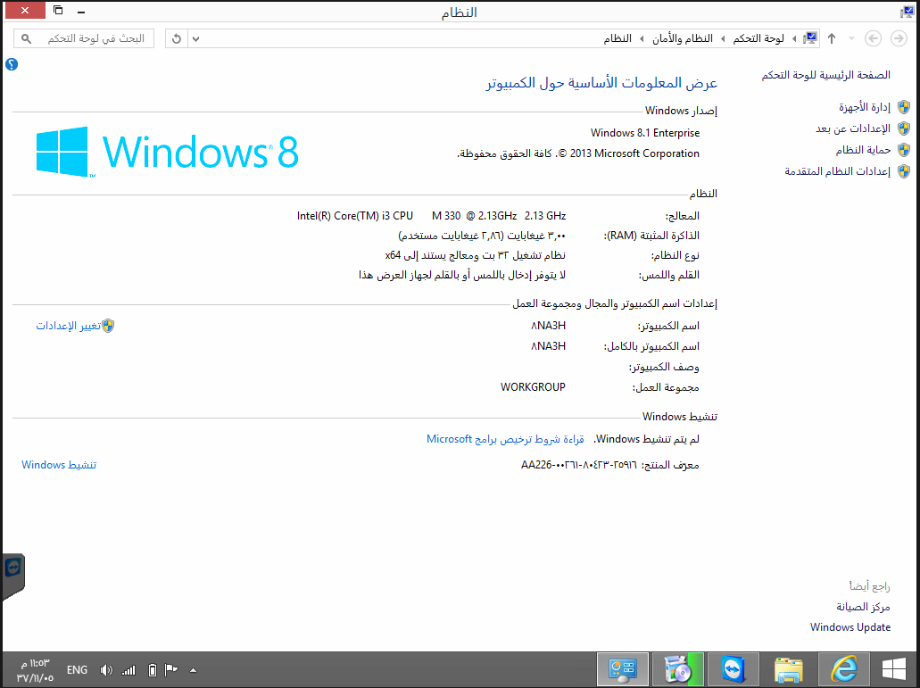Click the تنشيط Windows activation link
920x688 pixels.
pos(59,465)
